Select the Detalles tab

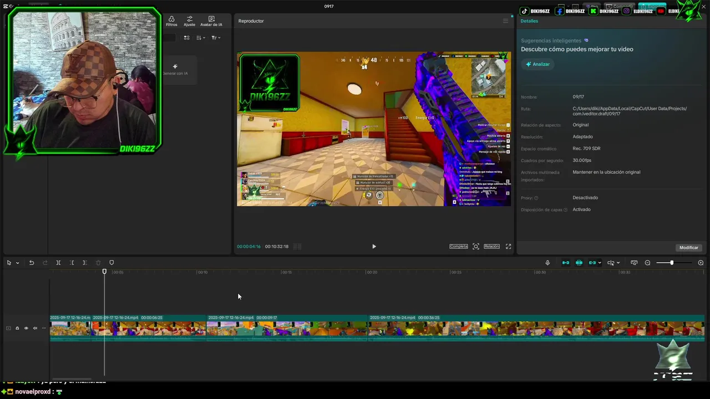click(x=529, y=21)
